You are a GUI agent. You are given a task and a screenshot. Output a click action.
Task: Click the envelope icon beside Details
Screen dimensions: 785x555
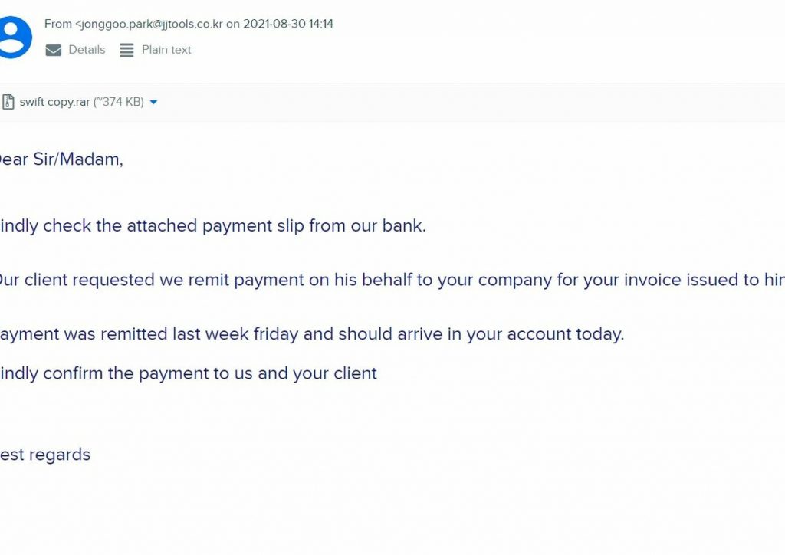[54, 50]
